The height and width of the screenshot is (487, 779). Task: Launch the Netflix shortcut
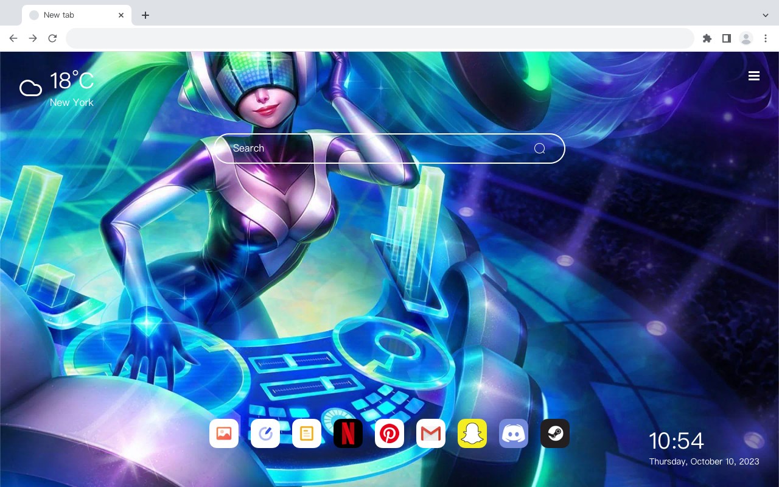click(x=348, y=433)
